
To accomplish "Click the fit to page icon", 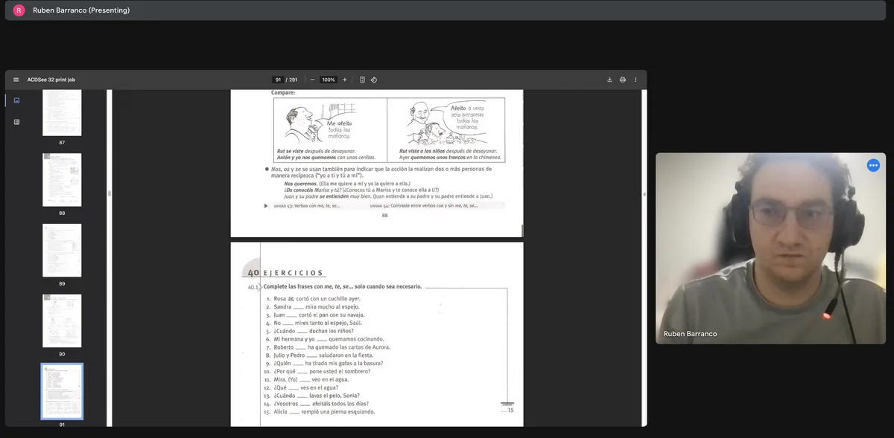I will 362,80.
